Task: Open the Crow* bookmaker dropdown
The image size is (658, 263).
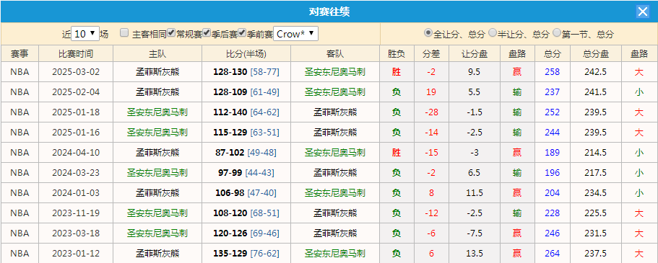Action: (295, 34)
